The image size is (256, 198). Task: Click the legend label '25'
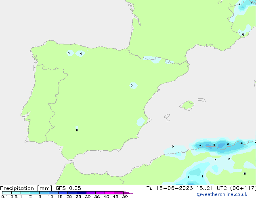78,196
